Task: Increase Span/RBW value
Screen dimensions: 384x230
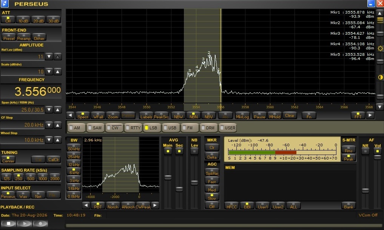Action: click(x=57, y=110)
